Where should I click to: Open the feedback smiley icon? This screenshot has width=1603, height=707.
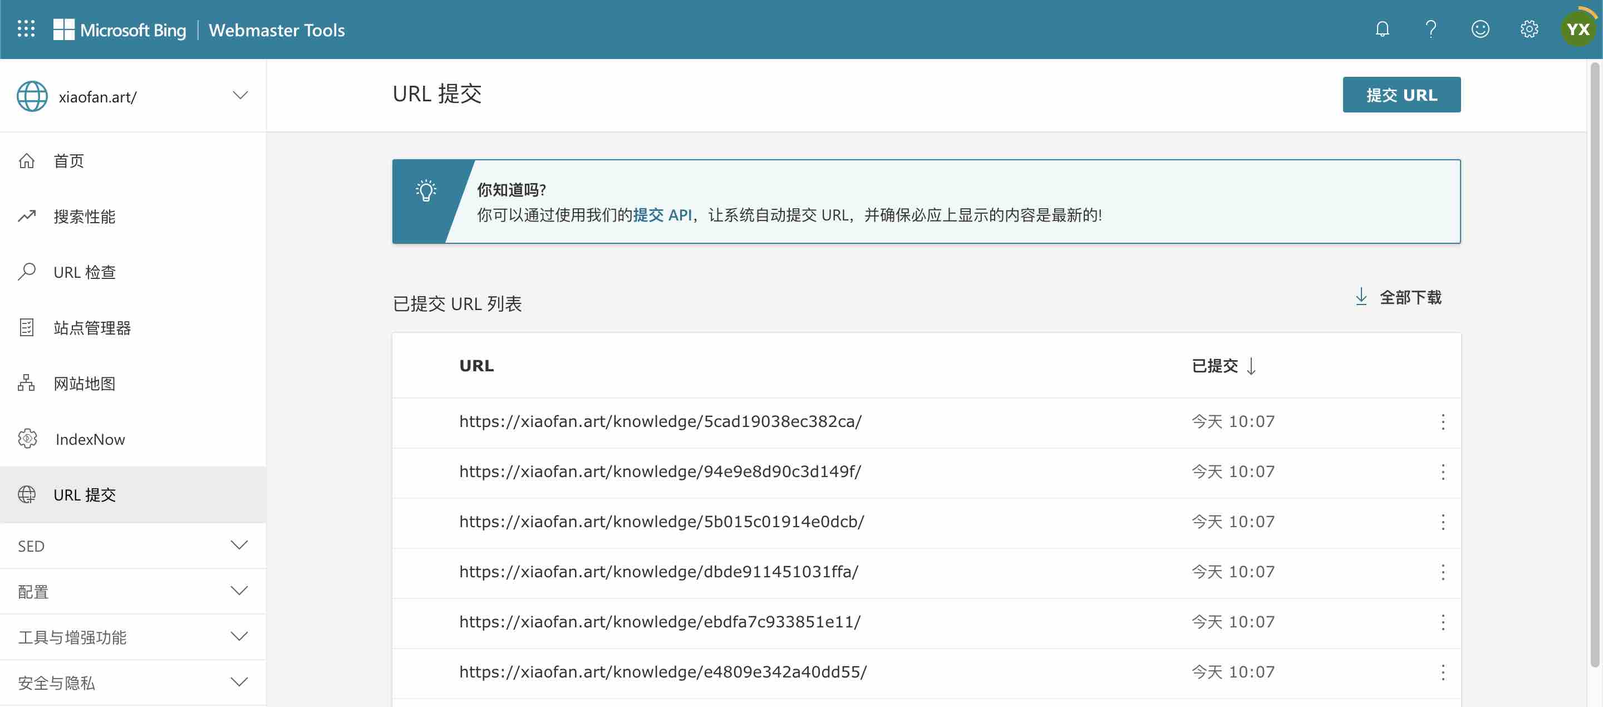click(1480, 28)
